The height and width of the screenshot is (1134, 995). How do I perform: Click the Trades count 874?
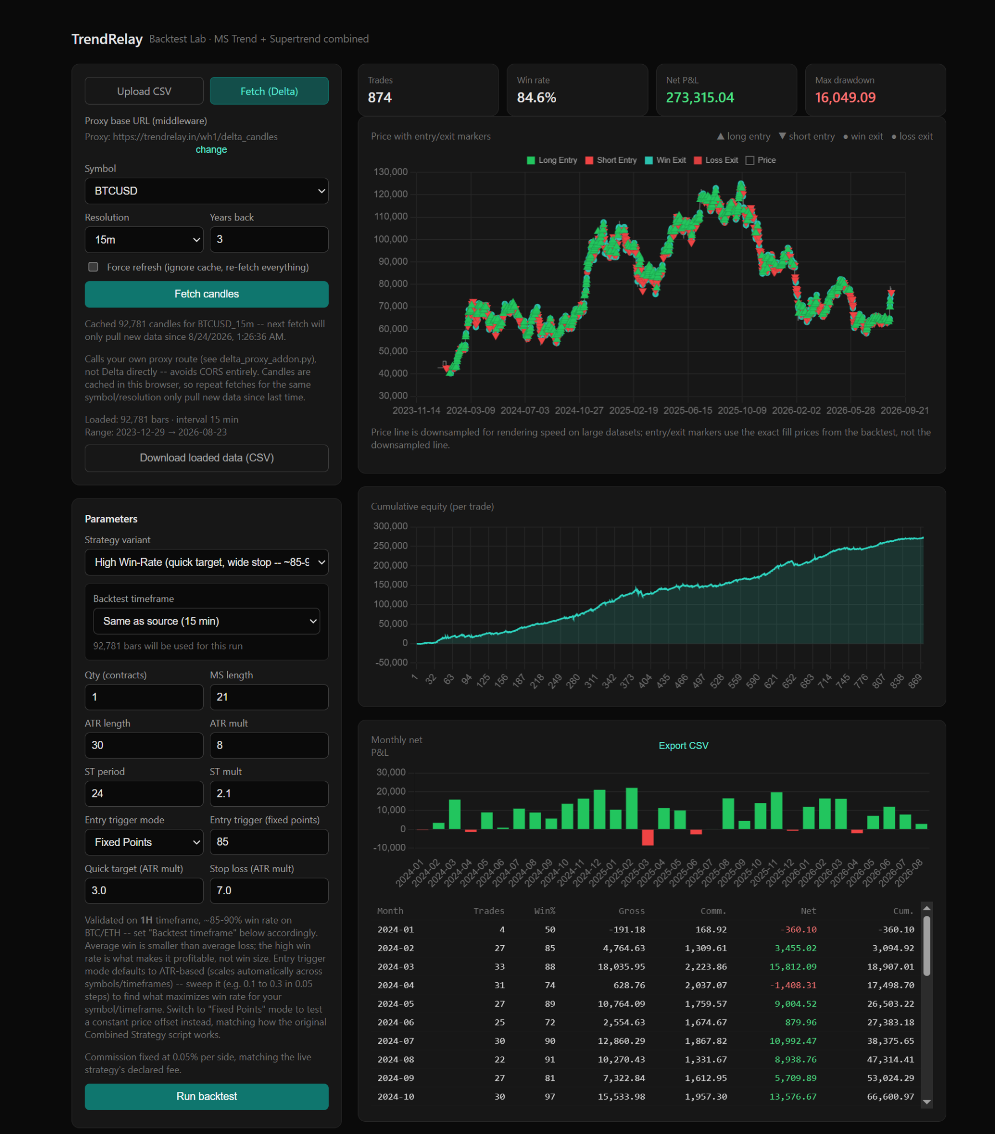pyautogui.click(x=380, y=97)
